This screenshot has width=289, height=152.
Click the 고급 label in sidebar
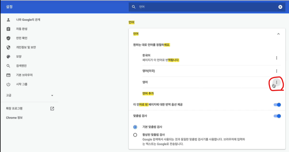click(9, 95)
